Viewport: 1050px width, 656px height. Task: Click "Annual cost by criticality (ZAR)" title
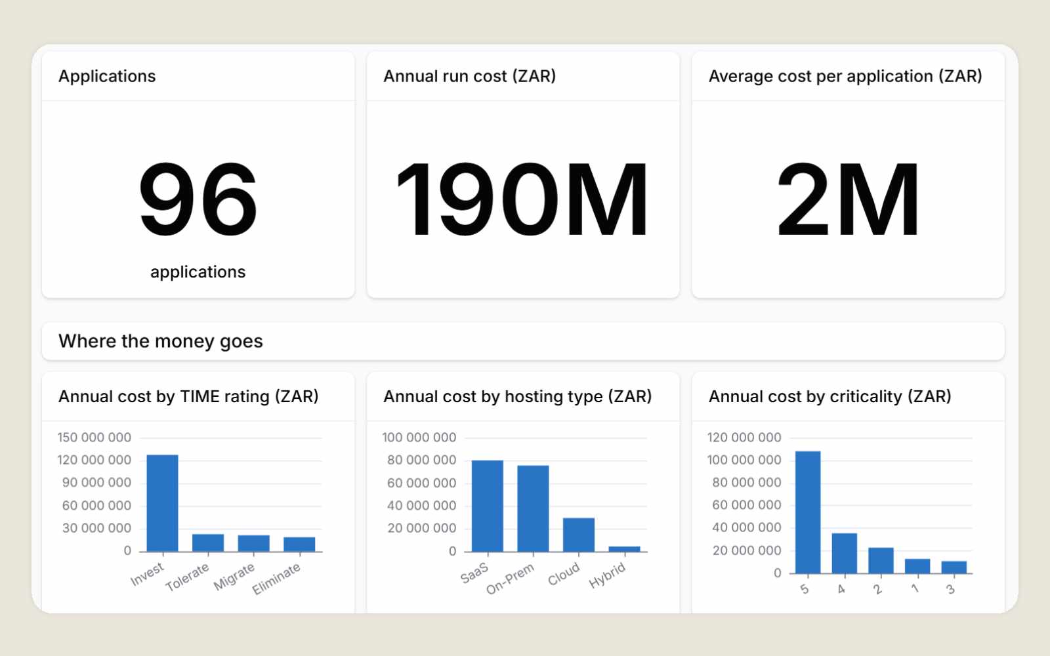coord(830,396)
